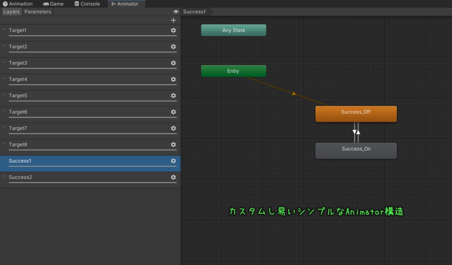Open settings gear for Target6 layer
The image size is (452, 265).
[173, 112]
